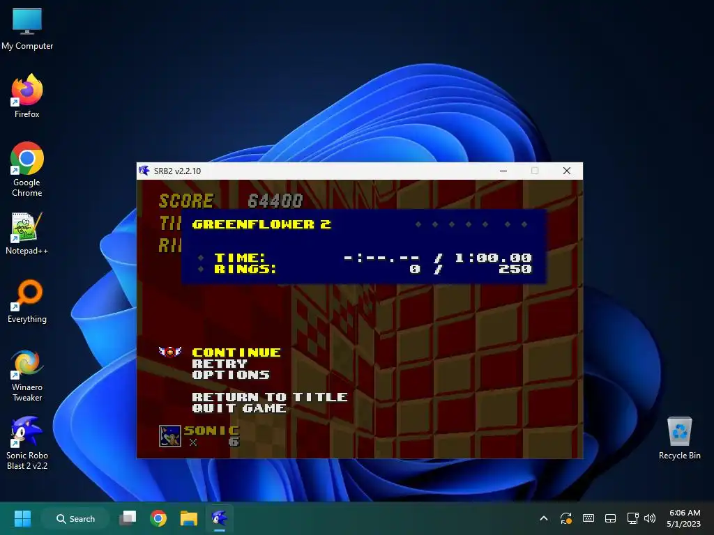Click the SONIC lives label
This screenshot has height=535, width=714.
click(211, 431)
